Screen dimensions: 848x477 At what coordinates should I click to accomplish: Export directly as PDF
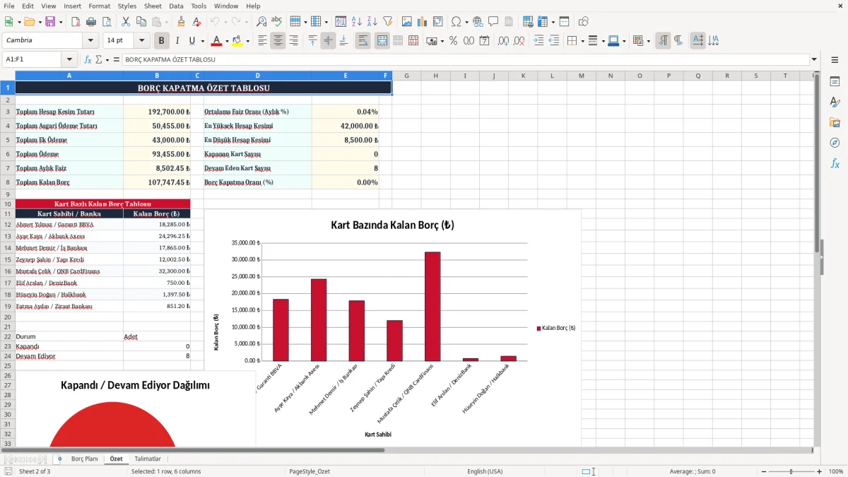[77, 22]
